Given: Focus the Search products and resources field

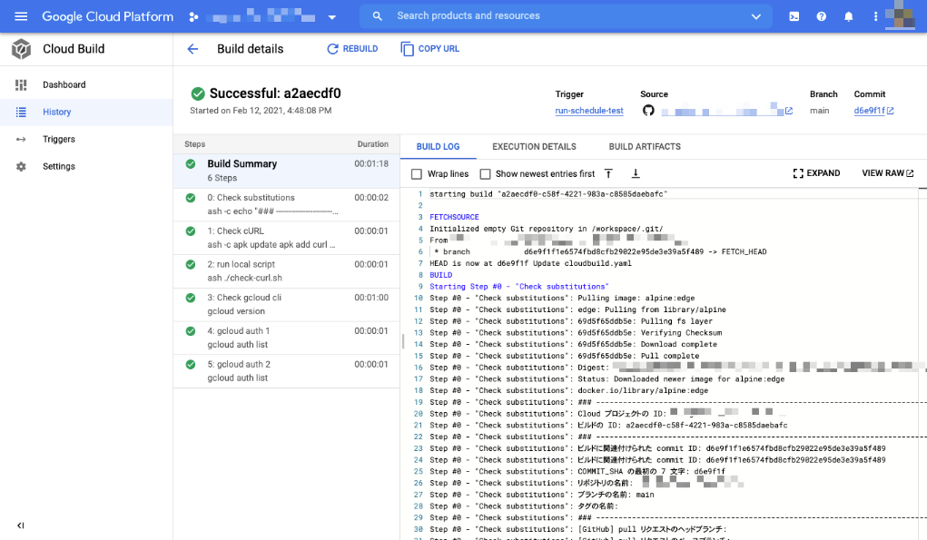Looking at the screenshot, I should [565, 16].
